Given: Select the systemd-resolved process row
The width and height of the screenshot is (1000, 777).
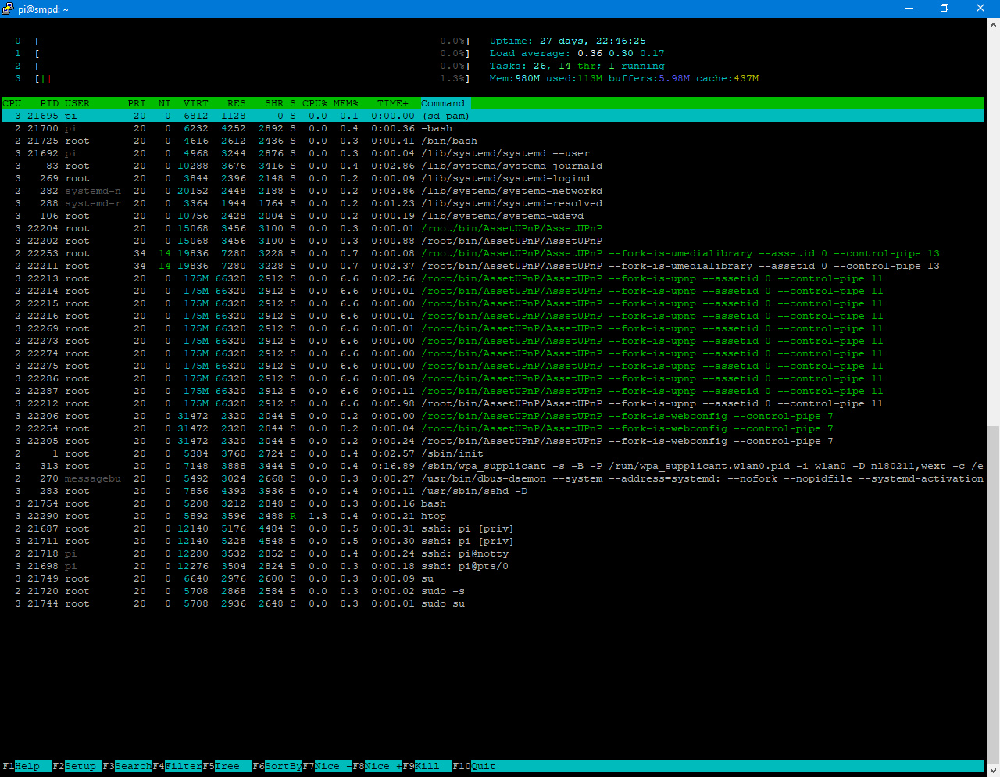Looking at the screenshot, I should point(493,203).
